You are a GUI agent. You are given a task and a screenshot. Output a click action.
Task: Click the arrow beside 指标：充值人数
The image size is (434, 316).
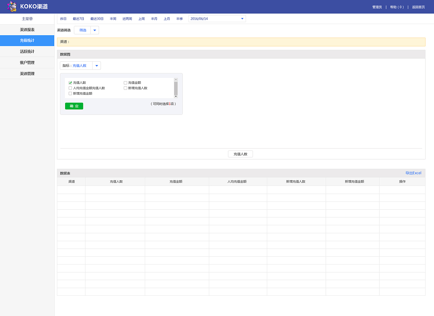(97, 66)
